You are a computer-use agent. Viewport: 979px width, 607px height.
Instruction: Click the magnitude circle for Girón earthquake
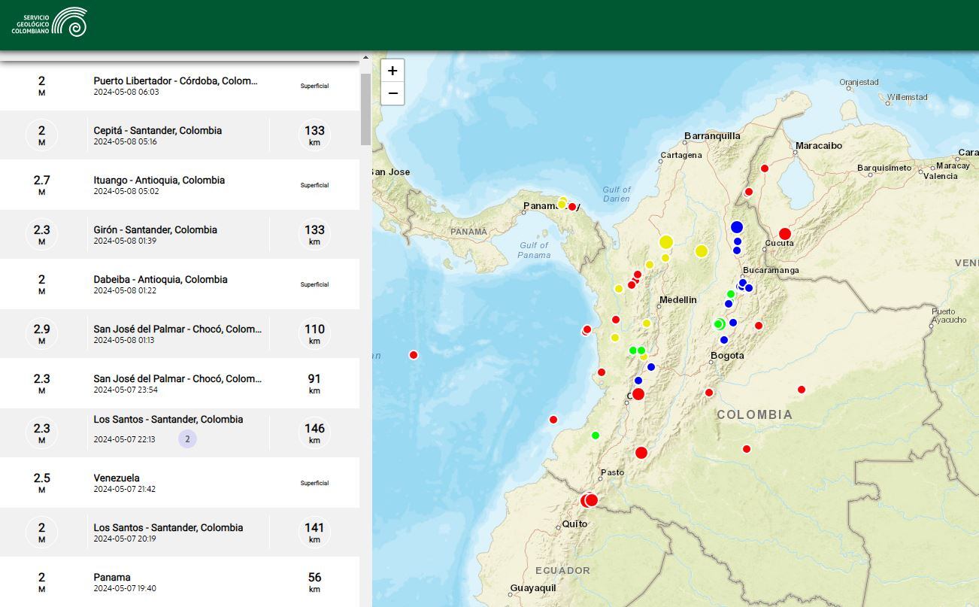pyautogui.click(x=41, y=234)
